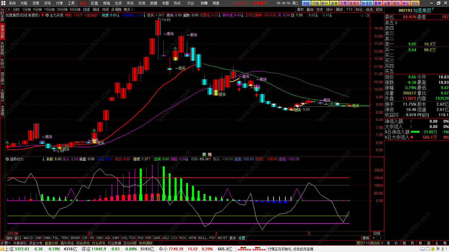Zoom out chart with the minus button

coord(381,238)
